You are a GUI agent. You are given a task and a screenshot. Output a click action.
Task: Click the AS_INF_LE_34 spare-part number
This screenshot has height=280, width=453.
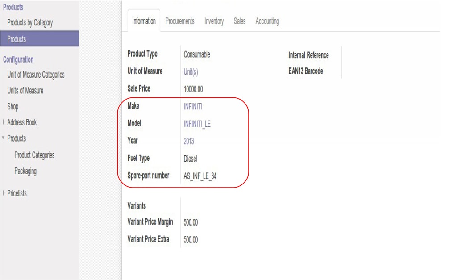200,176
